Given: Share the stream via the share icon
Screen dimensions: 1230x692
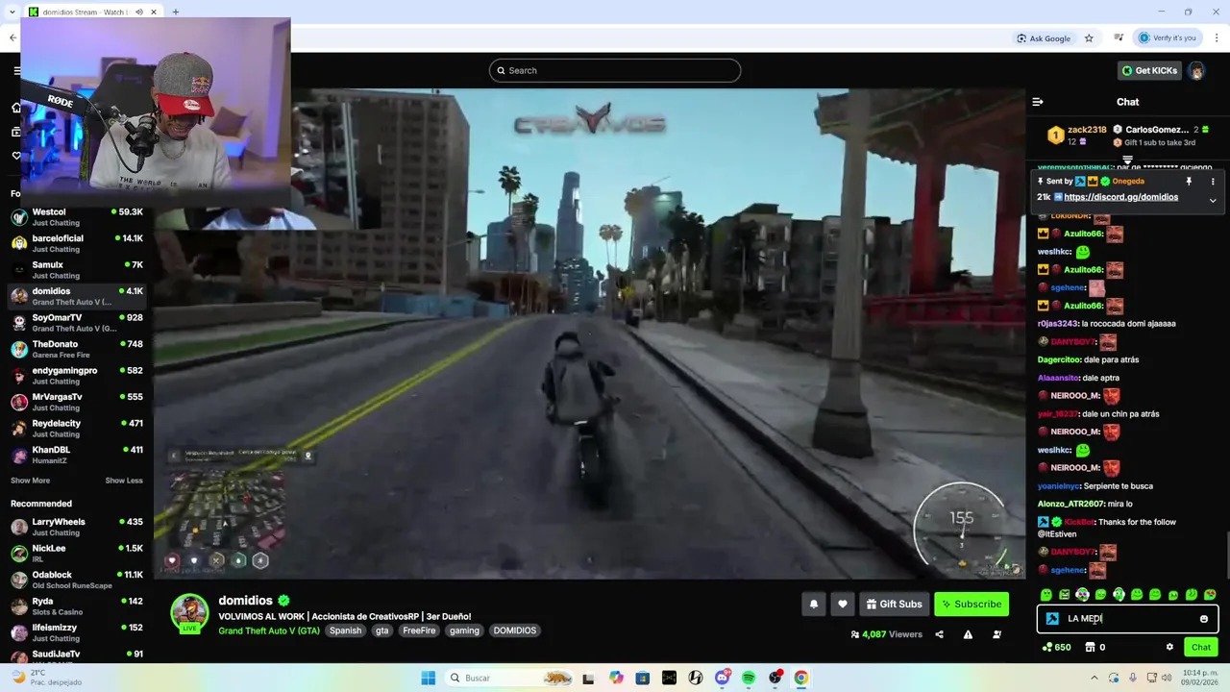Looking at the screenshot, I should tap(939, 634).
